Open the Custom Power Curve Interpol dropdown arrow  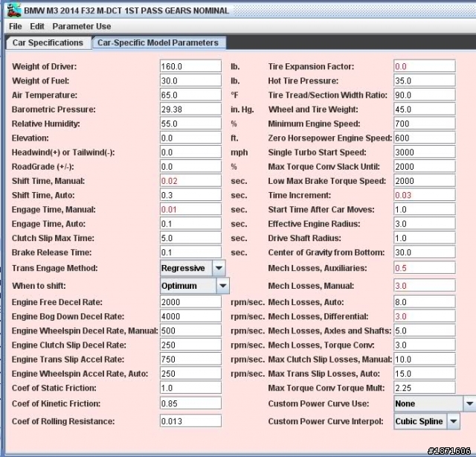point(453,421)
